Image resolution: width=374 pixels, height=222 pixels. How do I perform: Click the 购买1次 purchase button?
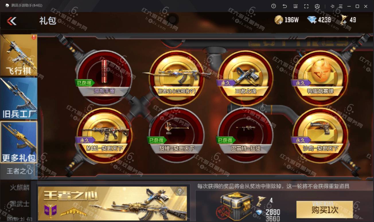[x=325, y=209]
